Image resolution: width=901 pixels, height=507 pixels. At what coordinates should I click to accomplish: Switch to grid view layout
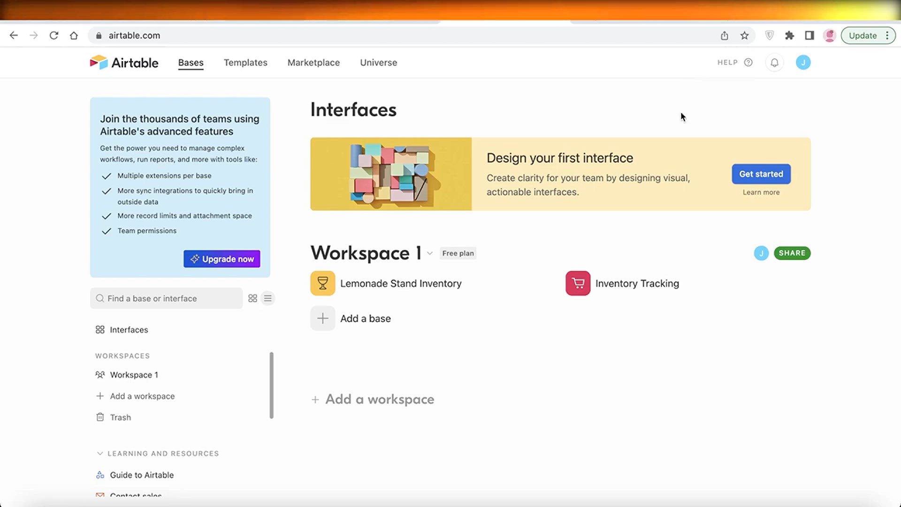[x=252, y=299]
